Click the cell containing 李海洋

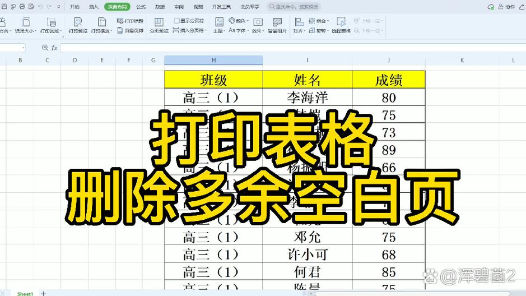[308, 98]
